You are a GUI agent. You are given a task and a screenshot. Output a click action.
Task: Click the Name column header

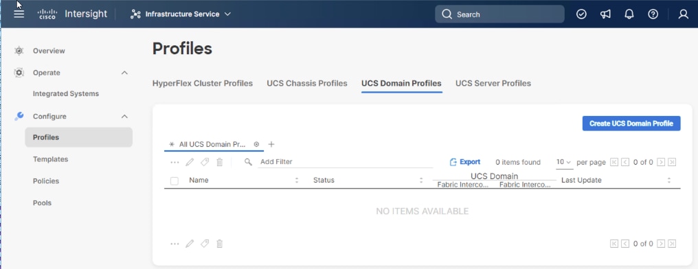pos(199,180)
